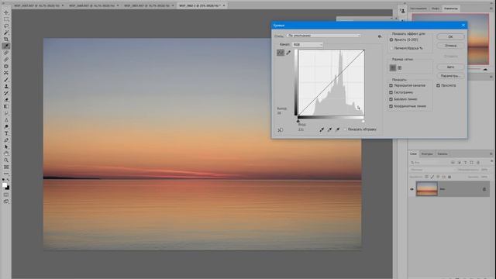The width and height of the screenshot is (496, 279).
Task: Select the Clone Stamp tool
Action: tap(6, 86)
